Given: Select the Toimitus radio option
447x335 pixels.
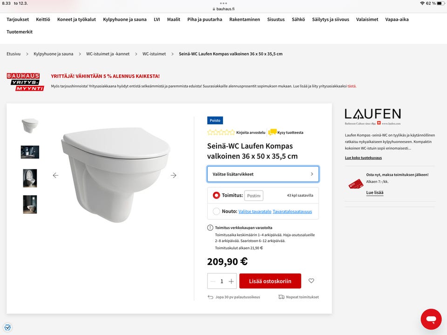Looking at the screenshot, I should tap(217, 196).
